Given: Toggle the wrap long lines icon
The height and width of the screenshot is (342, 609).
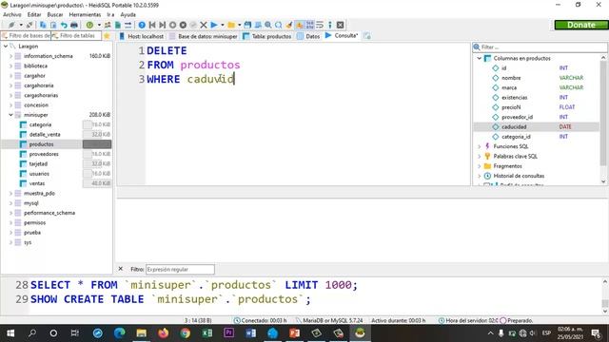Looking at the screenshot, I should click(x=320, y=26).
